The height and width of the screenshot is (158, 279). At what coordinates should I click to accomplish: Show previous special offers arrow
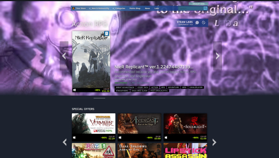[x=64, y=142]
